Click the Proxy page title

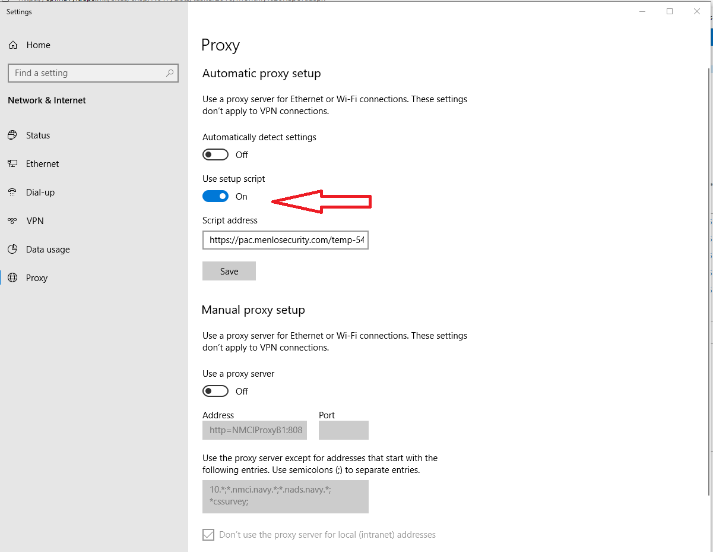220,46
